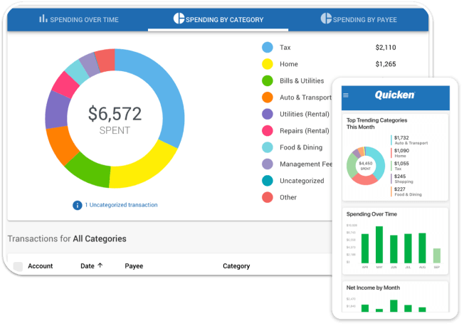Screen dimensions: 464x326
Task: Click the orange Auto & Transport swatch
Action: (x=268, y=98)
